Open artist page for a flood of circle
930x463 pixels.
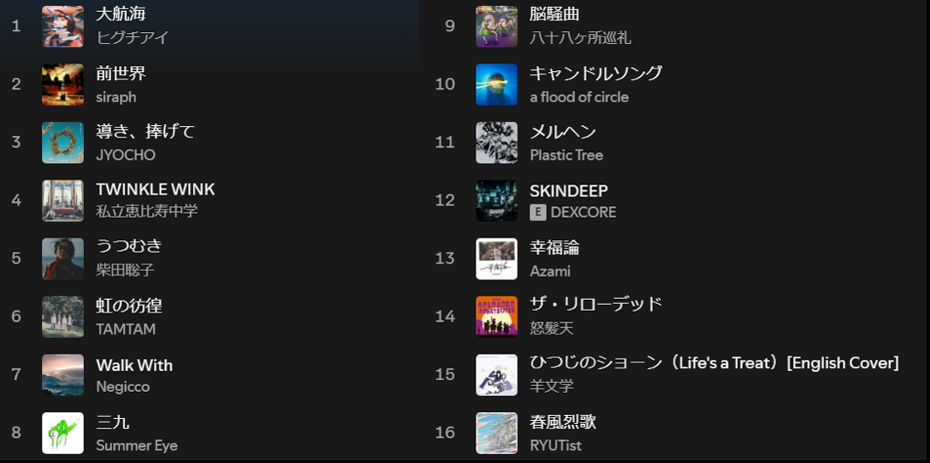point(579,96)
